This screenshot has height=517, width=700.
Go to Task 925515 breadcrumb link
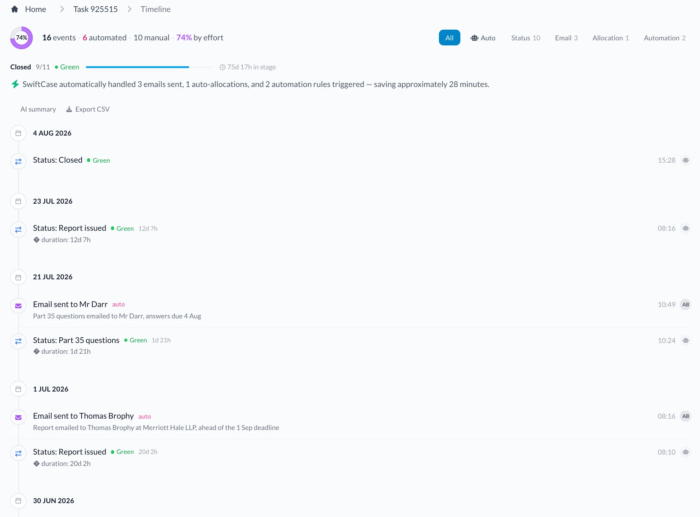[95, 9]
